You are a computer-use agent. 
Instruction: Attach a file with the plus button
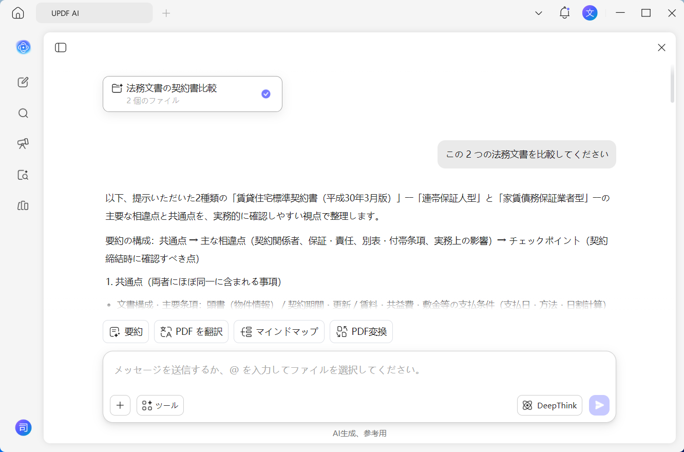(x=120, y=405)
